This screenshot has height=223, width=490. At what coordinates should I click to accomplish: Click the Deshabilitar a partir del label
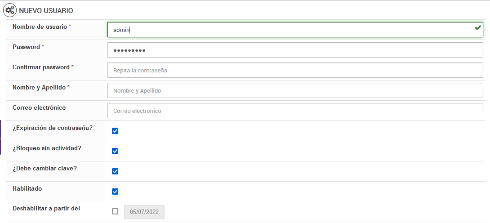pos(46,208)
